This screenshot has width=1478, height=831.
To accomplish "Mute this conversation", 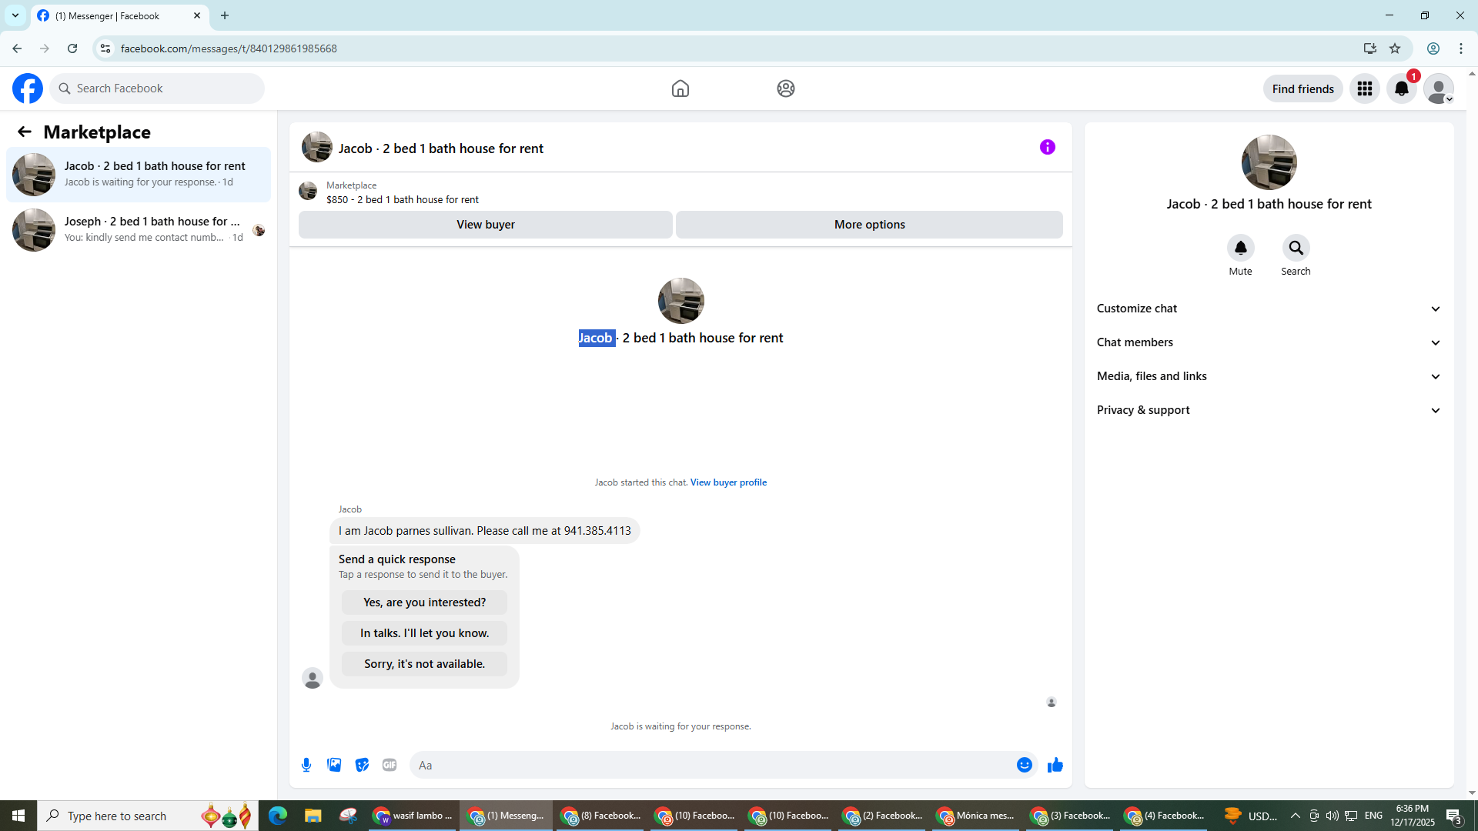I will [1240, 248].
